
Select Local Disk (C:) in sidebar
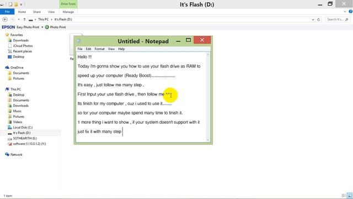point(23,127)
